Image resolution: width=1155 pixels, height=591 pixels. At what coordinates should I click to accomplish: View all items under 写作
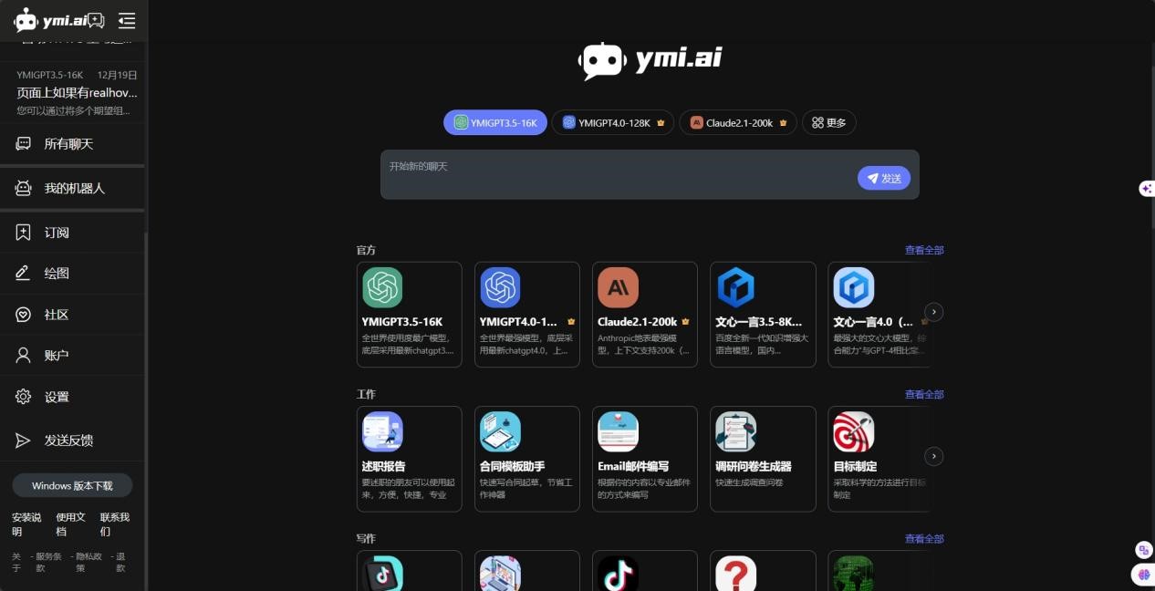[923, 538]
